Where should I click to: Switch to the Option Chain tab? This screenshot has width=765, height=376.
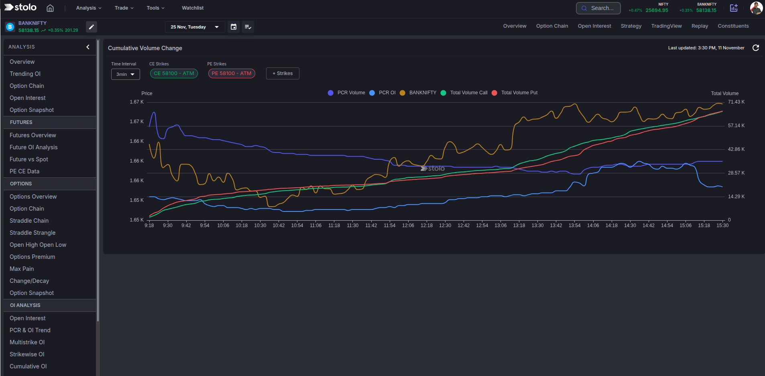(551, 26)
